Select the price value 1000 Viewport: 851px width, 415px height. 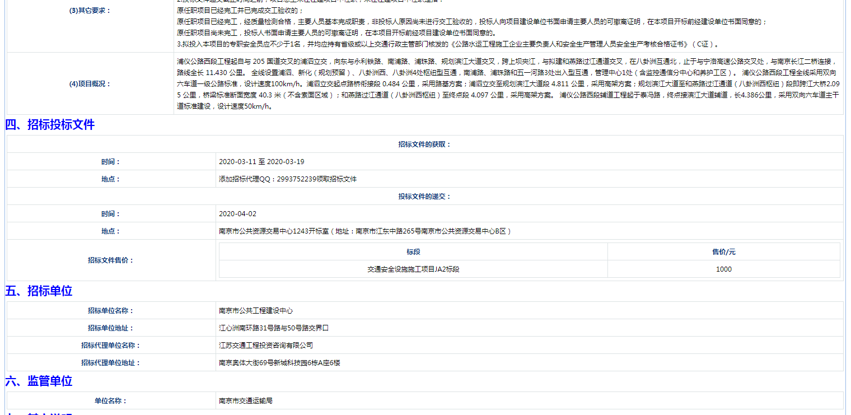[x=723, y=269]
